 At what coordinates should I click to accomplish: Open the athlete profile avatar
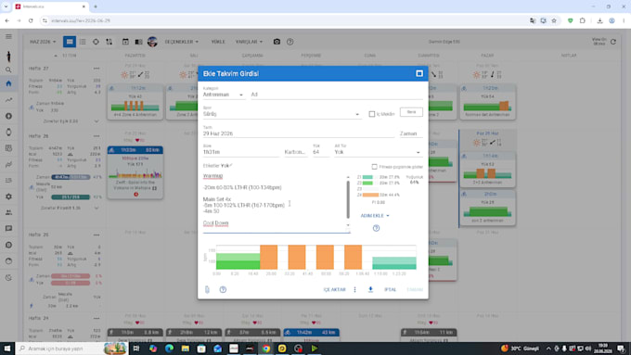(x=152, y=42)
